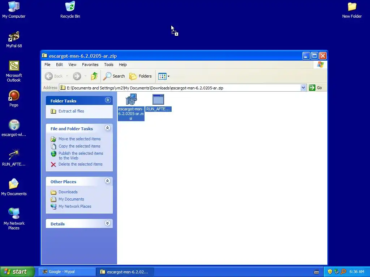
Task: Click the Go button
Action: tap(315, 88)
